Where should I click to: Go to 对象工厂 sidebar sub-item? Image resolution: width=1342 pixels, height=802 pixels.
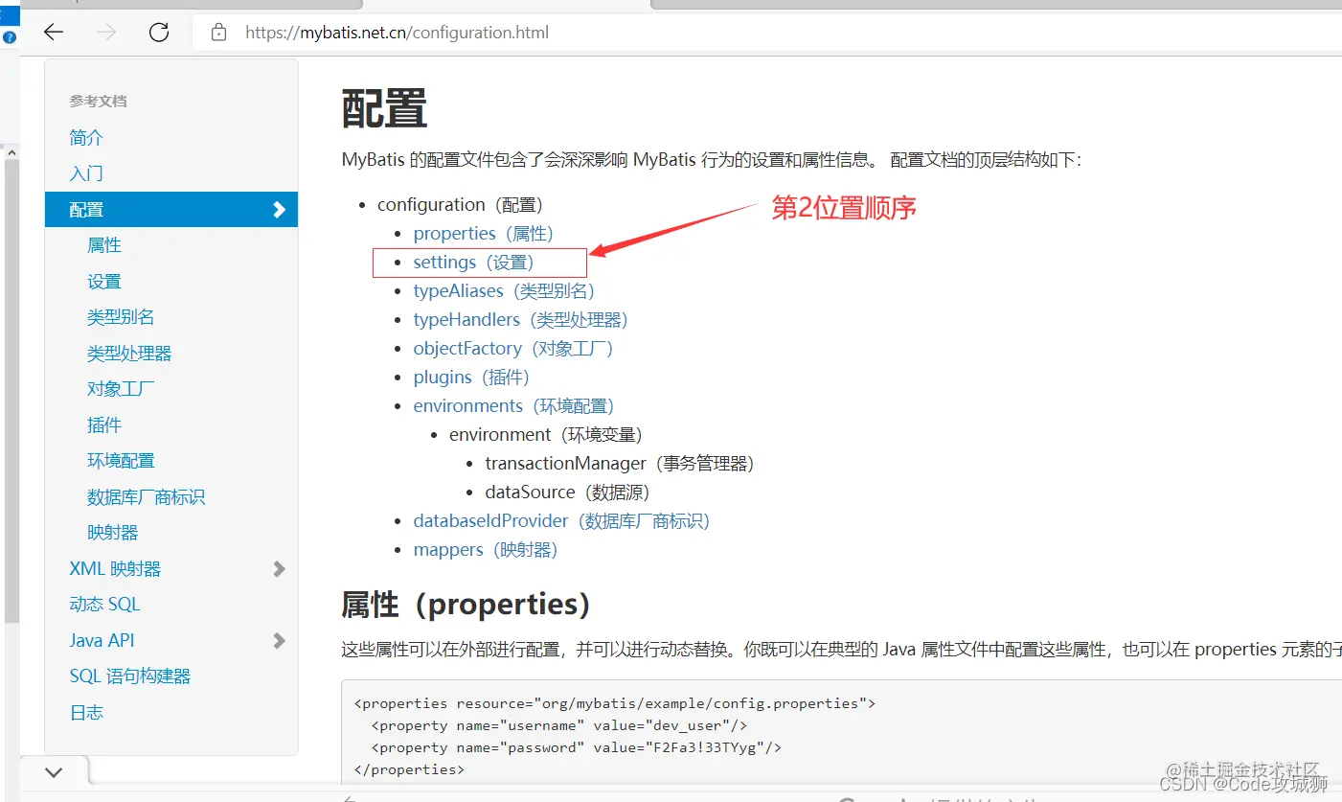coord(121,389)
